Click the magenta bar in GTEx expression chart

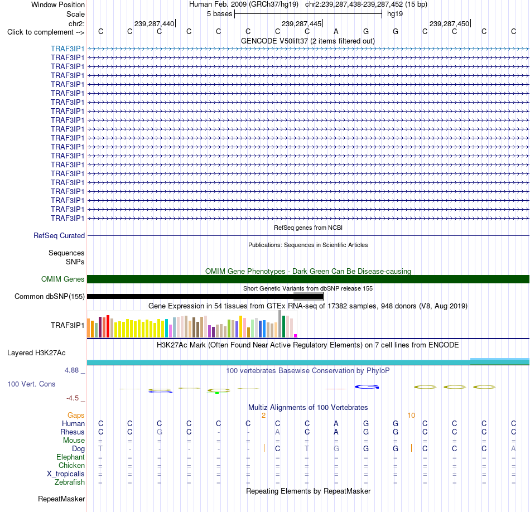296,336
